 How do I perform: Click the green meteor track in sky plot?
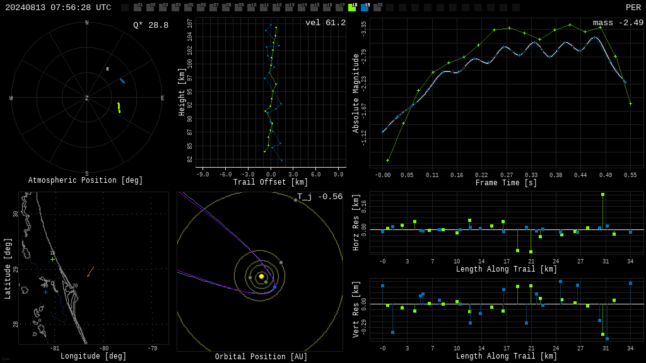(119, 108)
